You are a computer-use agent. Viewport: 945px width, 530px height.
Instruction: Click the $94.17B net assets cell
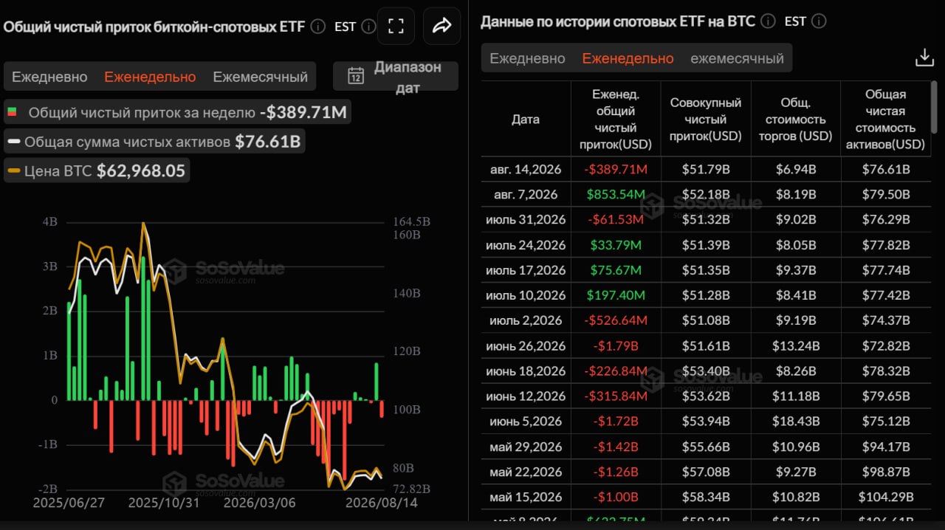[x=886, y=447]
